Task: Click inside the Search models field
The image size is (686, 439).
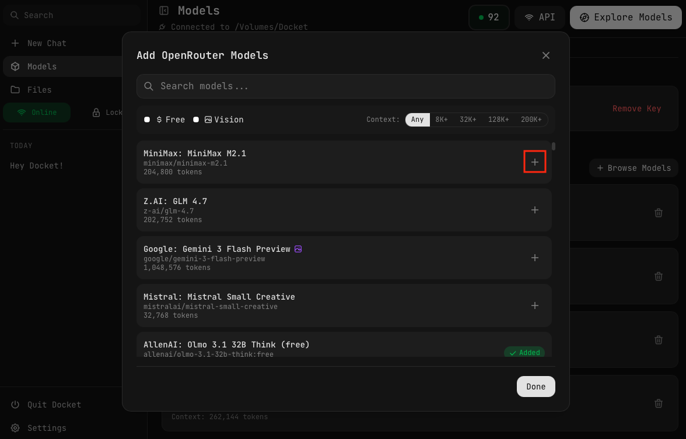Action: (x=345, y=86)
